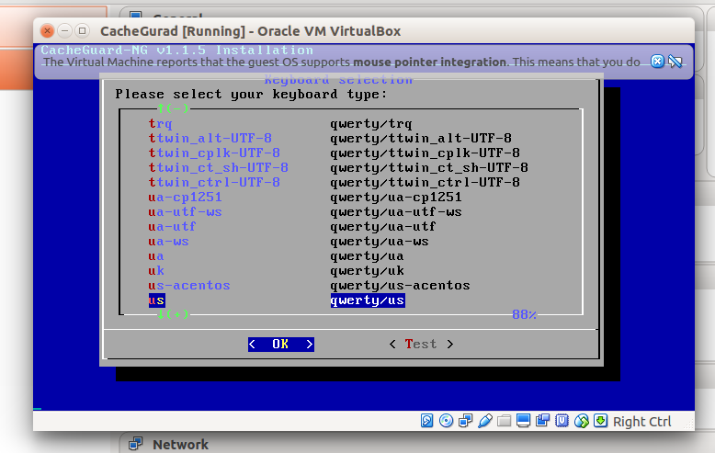
Task: Click the mouse integration status icon
Action: pyautogui.click(x=582, y=421)
